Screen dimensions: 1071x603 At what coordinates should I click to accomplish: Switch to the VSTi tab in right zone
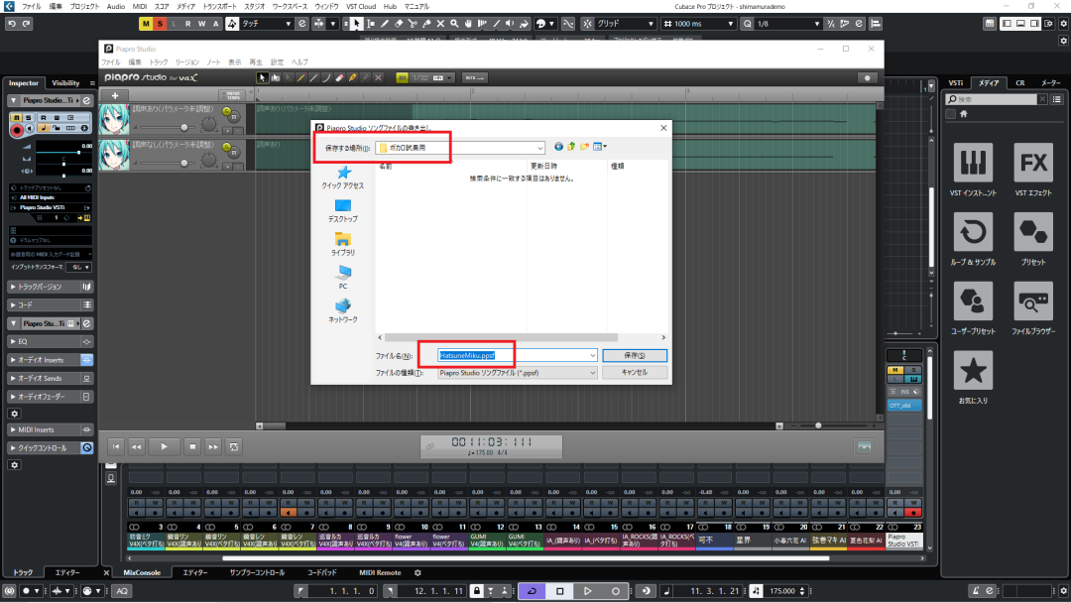(956, 82)
